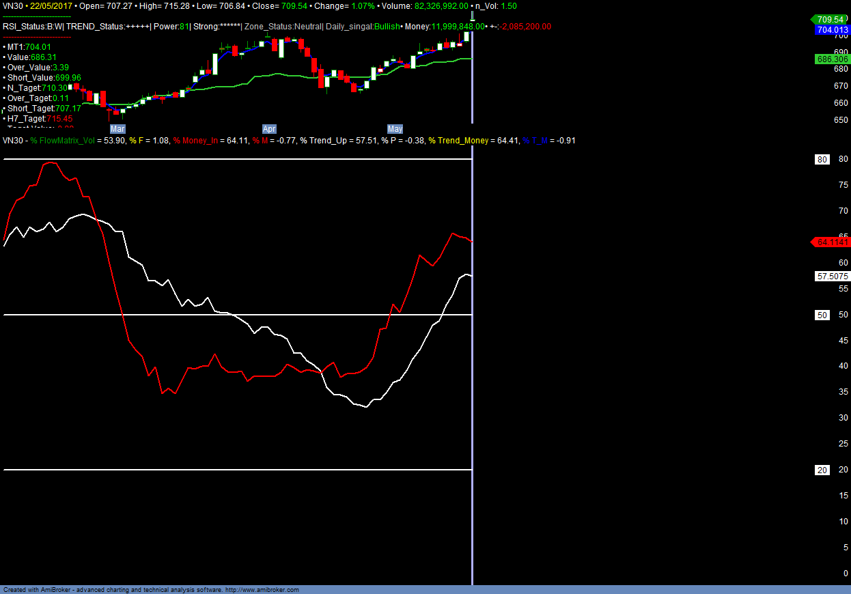This screenshot has width=851, height=594.
Task: Click the % Trend_Up label in indicator title
Action: [324, 140]
